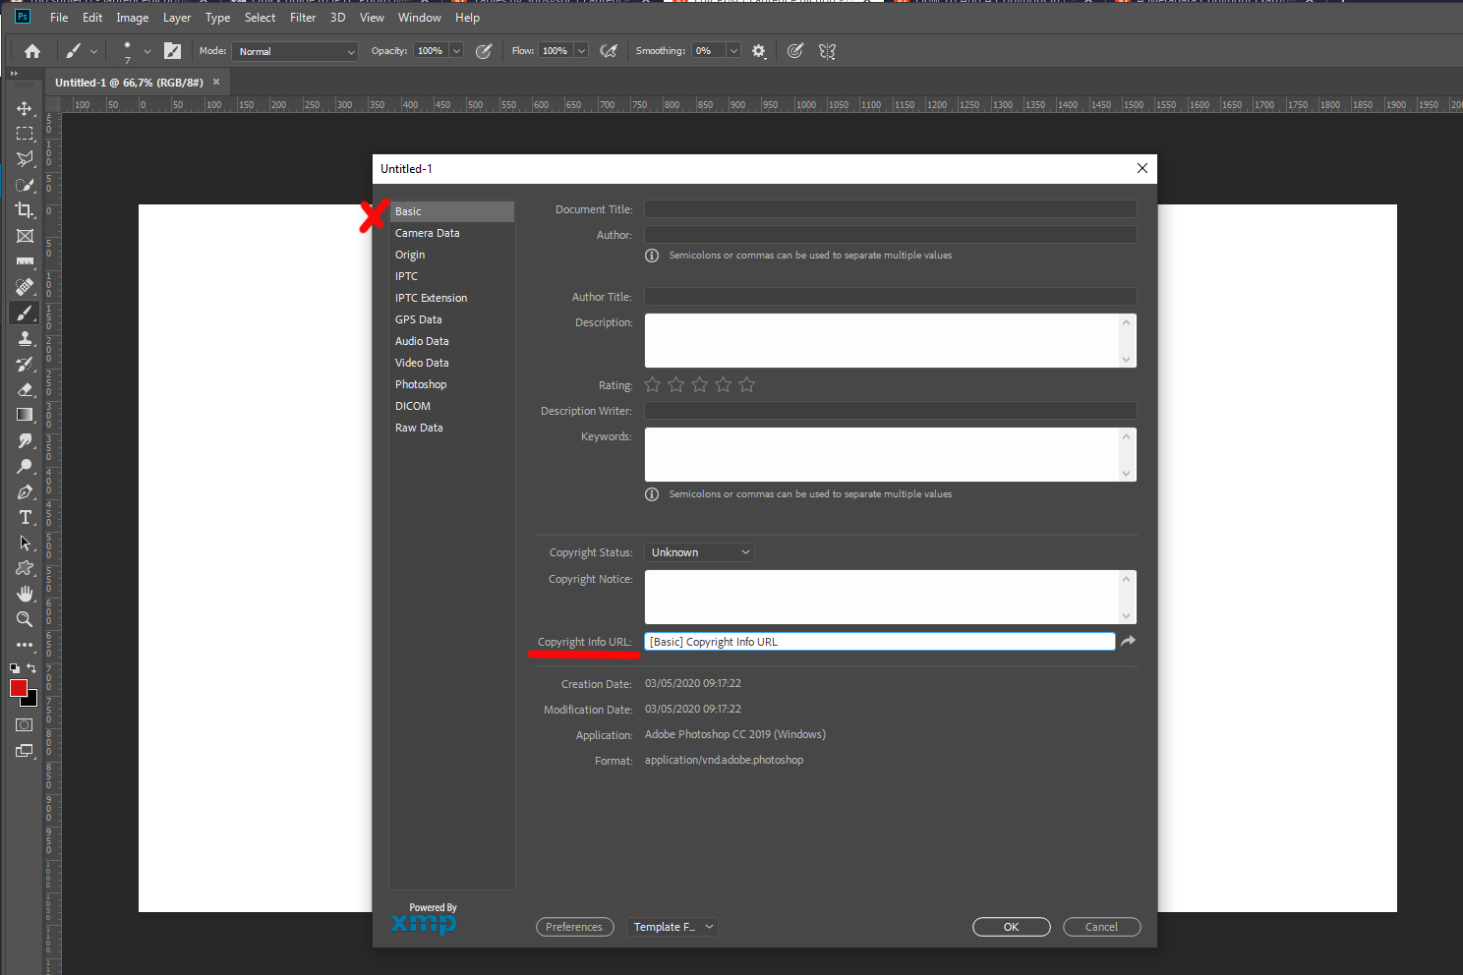Expand the Flow slider dropdown
The width and height of the screenshot is (1463, 975).
tap(582, 51)
